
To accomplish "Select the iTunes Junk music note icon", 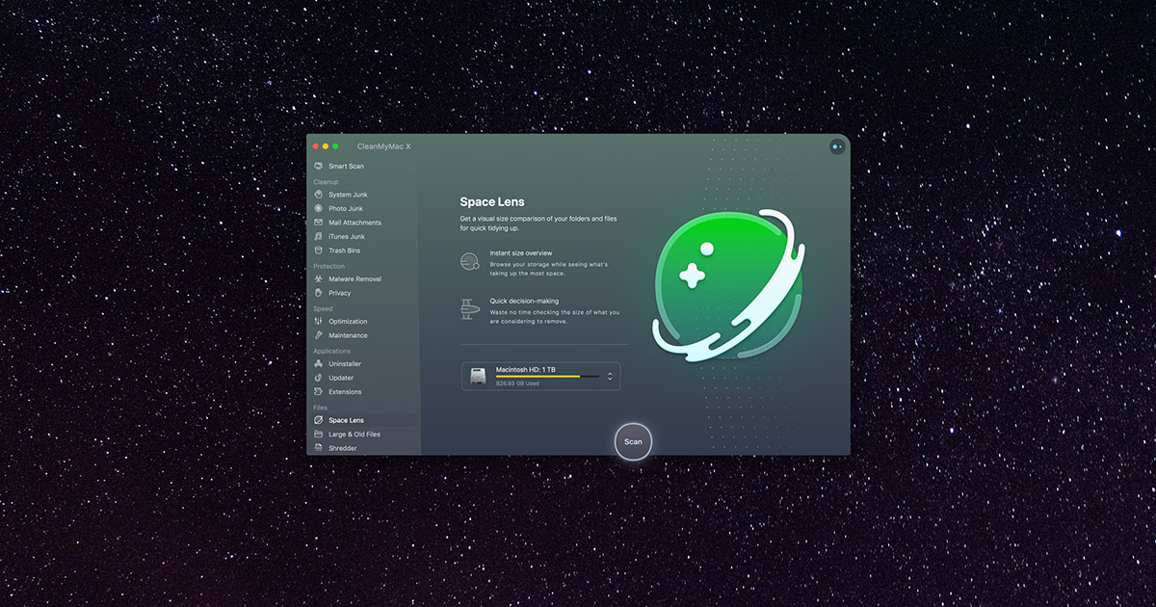I will (x=318, y=236).
